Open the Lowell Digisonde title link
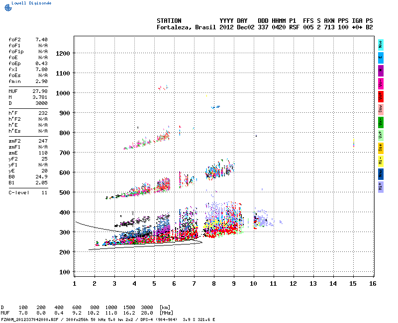The width and height of the screenshot is (398, 323). tap(31, 3)
